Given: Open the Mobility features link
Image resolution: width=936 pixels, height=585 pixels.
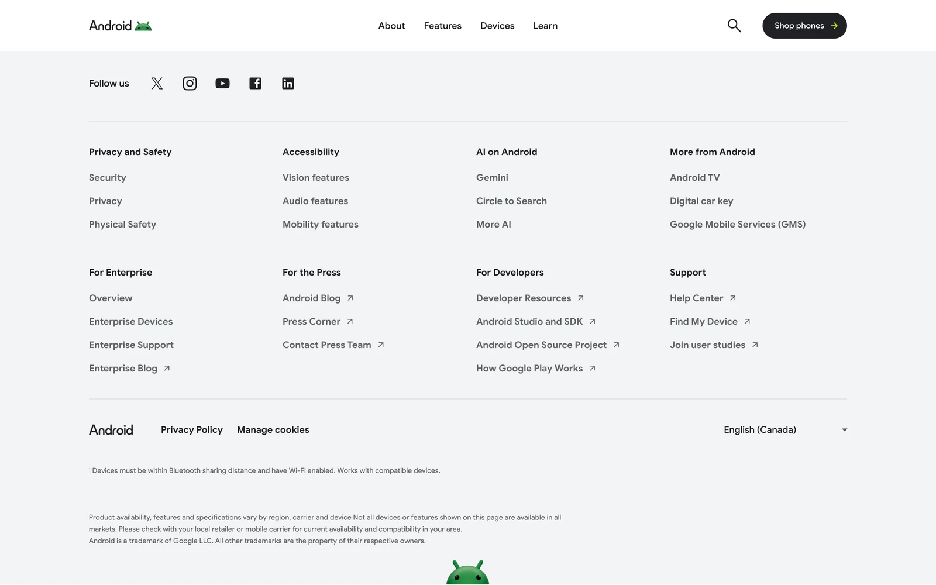Looking at the screenshot, I should click(321, 225).
